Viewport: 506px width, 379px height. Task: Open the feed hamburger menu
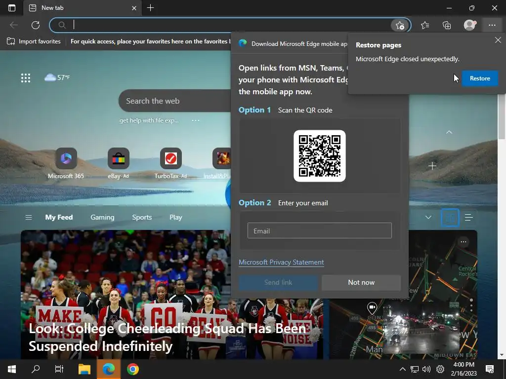pyautogui.click(x=28, y=217)
